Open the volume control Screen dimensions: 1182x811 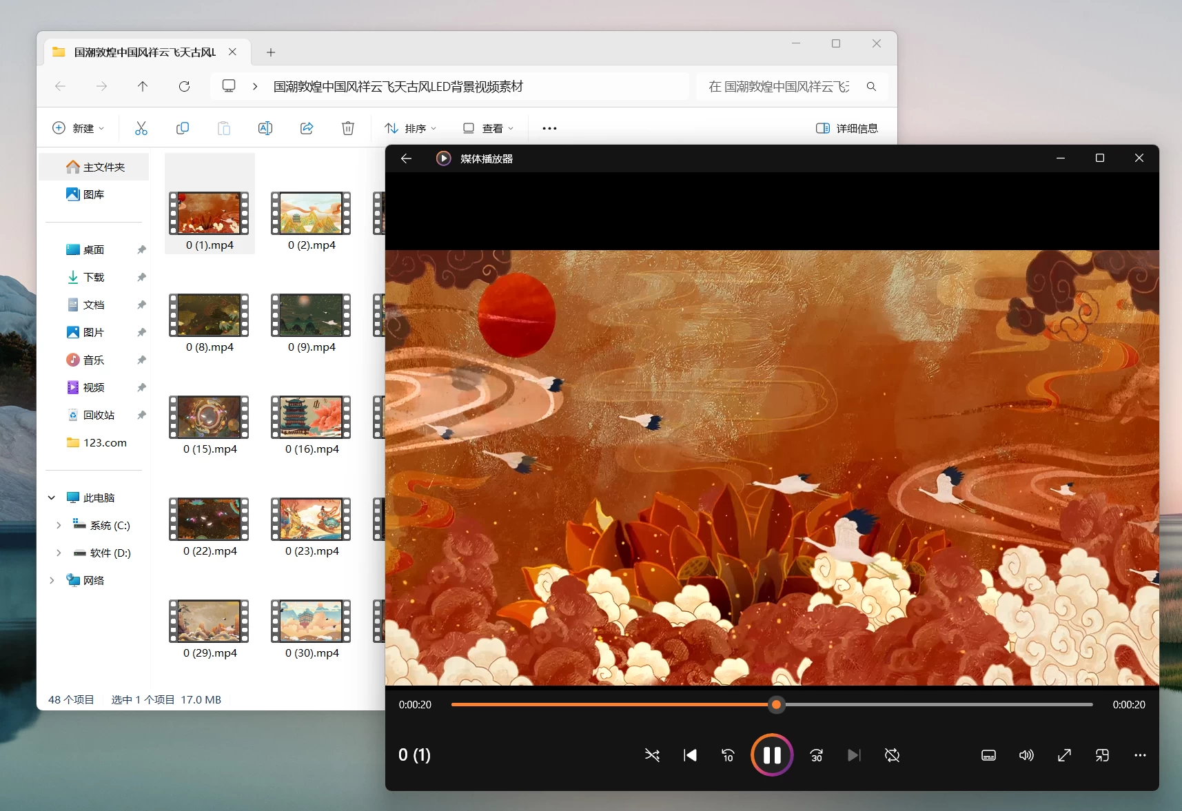(1026, 755)
